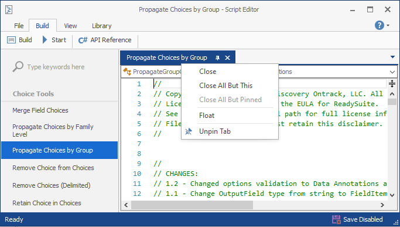400x227 pixels.
Task: Click the PropagateGroup class icon in navigation bar
Action: (127, 72)
